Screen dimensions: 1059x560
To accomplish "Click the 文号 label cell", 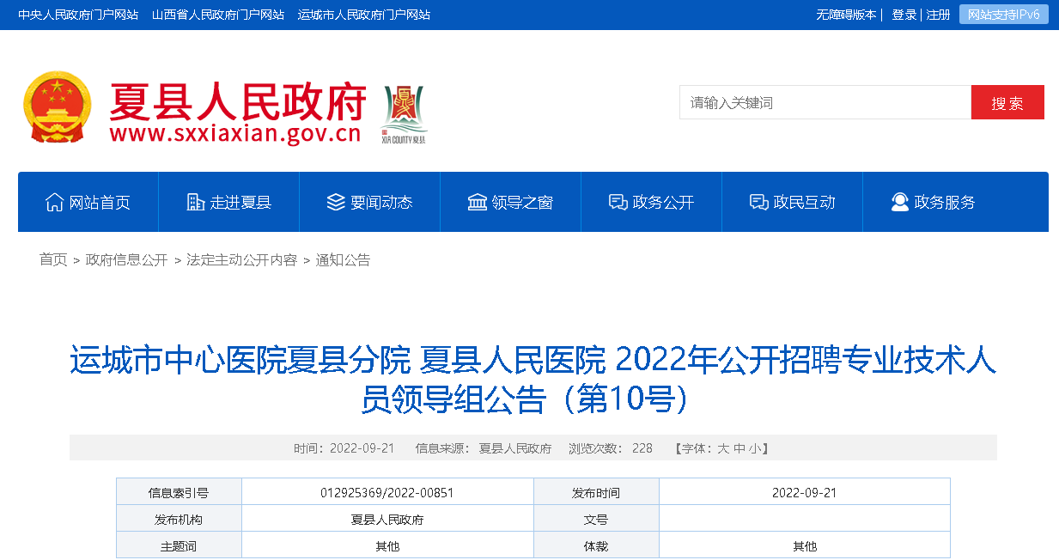I will [596, 519].
